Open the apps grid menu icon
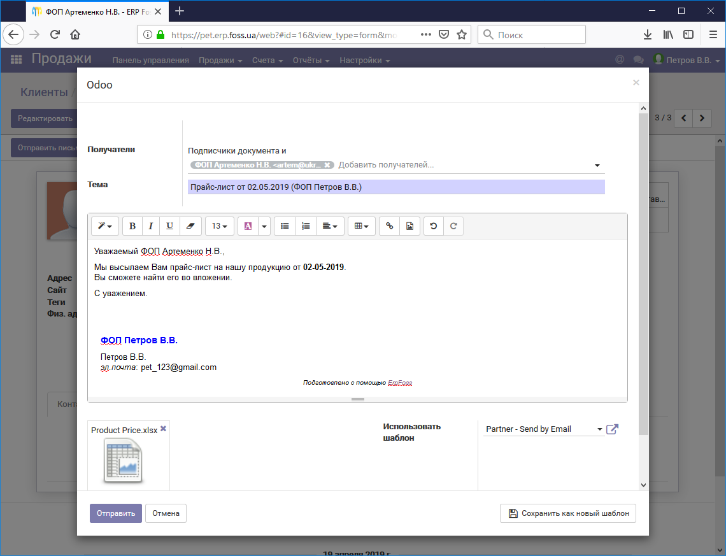The height and width of the screenshot is (556, 726). tap(16, 59)
